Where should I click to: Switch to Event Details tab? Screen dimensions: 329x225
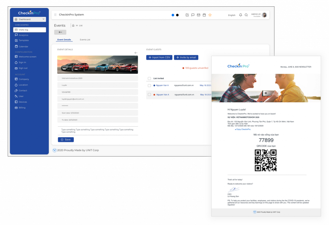click(x=64, y=40)
